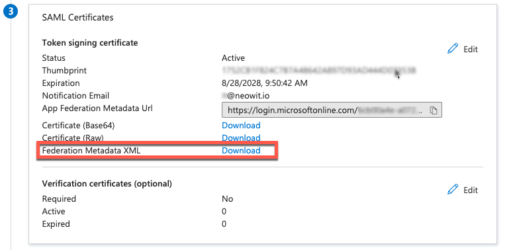
Task: Download the Certificate (Base64) file
Action: [x=241, y=125]
